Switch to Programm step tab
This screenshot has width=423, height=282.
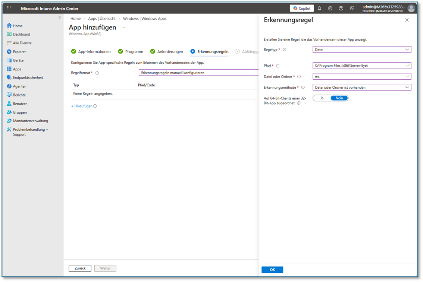click(x=131, y=51)
